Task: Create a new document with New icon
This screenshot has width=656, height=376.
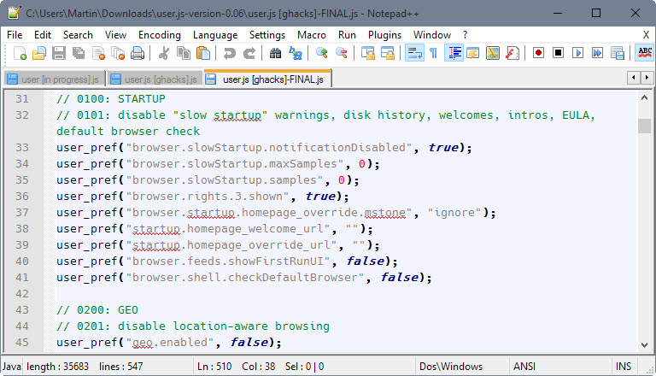Action: [20, 53]
